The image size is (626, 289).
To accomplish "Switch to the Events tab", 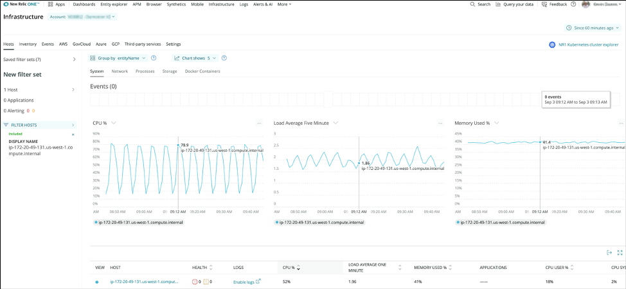I will 48,44.
